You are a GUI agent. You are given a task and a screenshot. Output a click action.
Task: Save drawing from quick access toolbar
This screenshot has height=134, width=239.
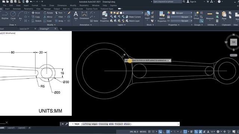[x=12, y=1]
